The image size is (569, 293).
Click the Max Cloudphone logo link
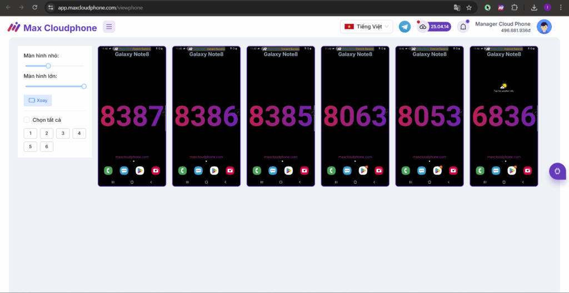52,28
